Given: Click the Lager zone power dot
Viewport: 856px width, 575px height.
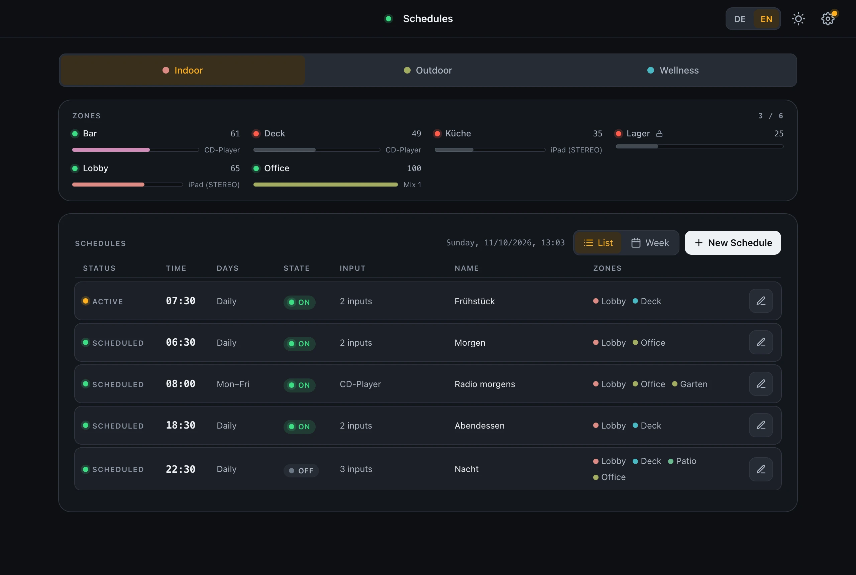Looking at the screenshot, I should tap(618, 133).
